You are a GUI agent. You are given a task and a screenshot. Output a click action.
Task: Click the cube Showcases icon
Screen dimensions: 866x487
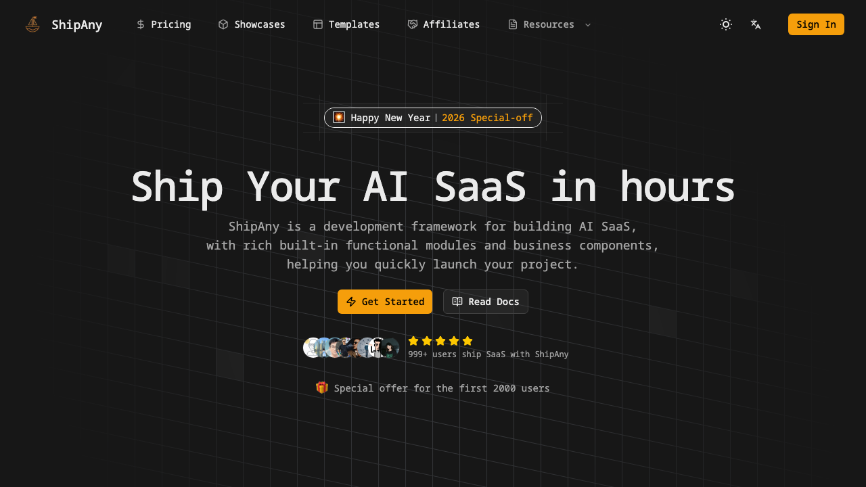pos(223,24)
